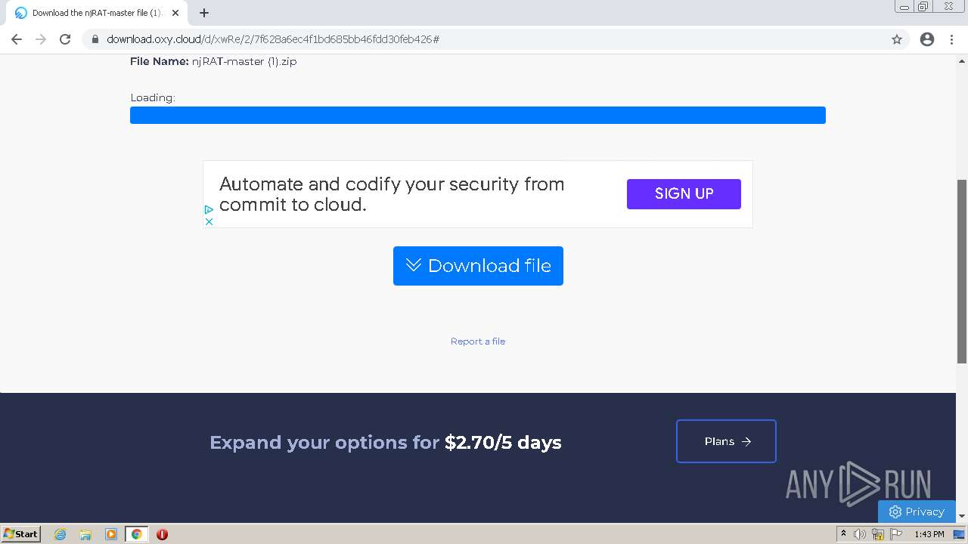Click the Download file button
The width and height of the screenshot is (968, 544).
[478, 266]
